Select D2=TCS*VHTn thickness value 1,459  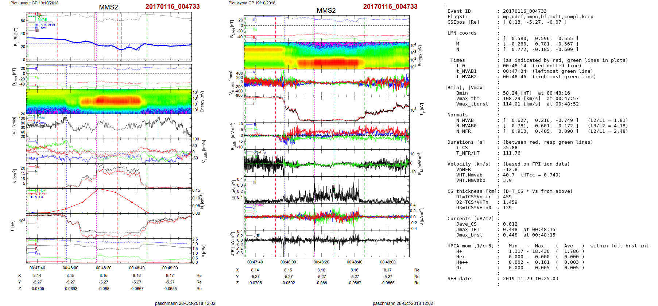510,202
